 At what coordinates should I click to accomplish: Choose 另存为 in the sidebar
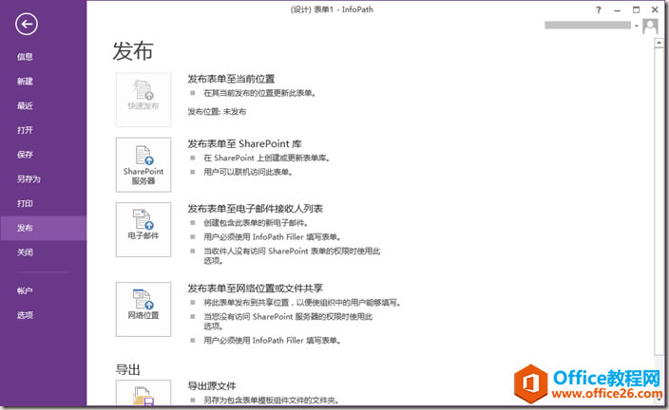29,179
